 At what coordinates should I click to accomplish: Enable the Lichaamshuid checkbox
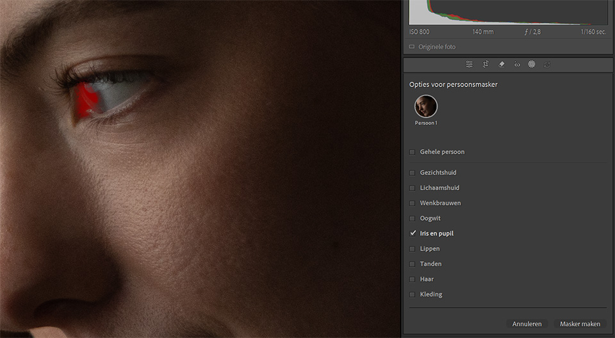(413, 188)
